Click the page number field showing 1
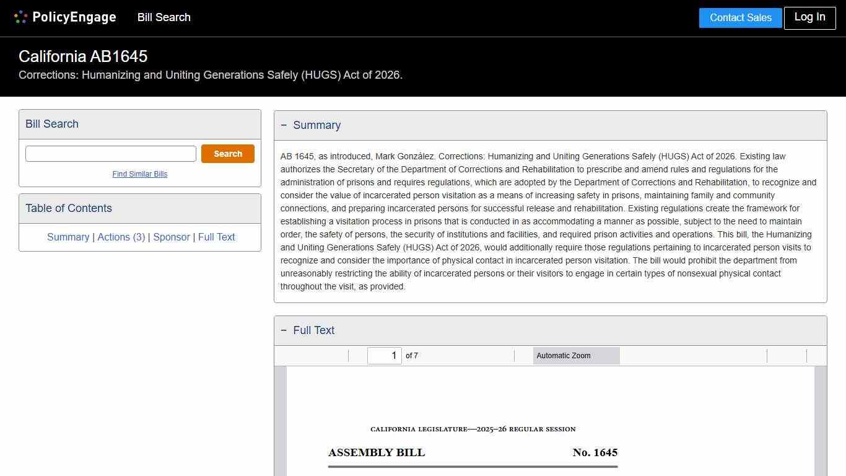 384,355
